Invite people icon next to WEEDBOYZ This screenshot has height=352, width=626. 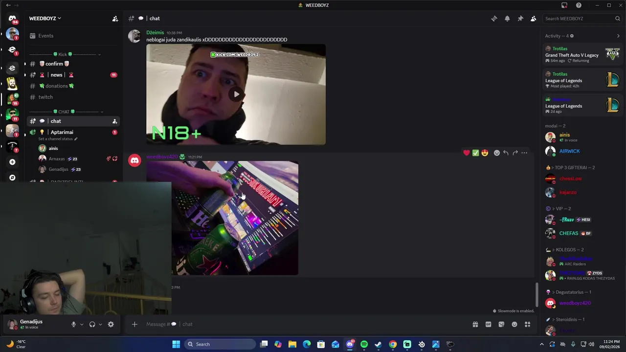click(115, 19)
